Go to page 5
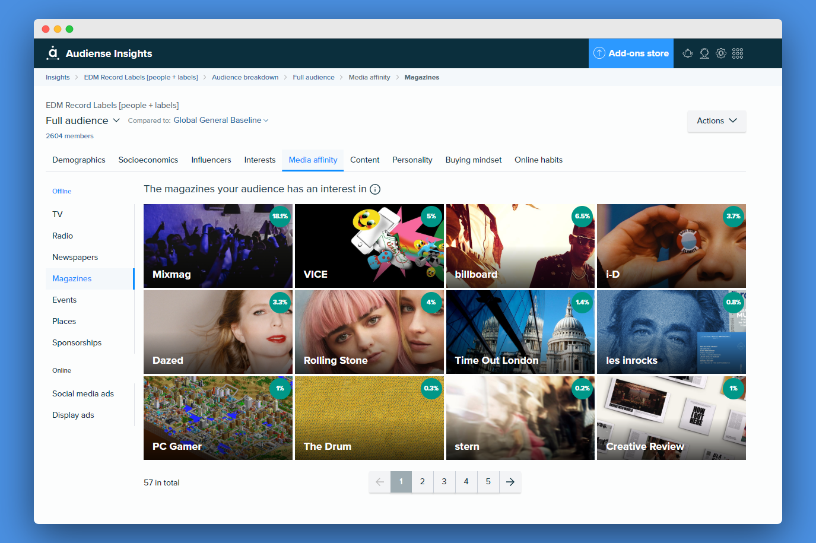The height and width of the screenshot is (543, 816). [x=488, y=482]
